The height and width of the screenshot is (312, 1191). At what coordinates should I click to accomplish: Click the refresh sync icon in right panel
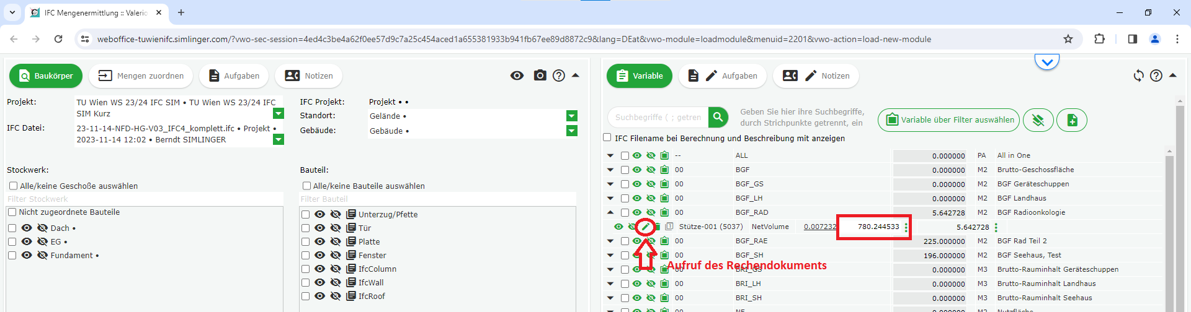[x=1138, y=76]
